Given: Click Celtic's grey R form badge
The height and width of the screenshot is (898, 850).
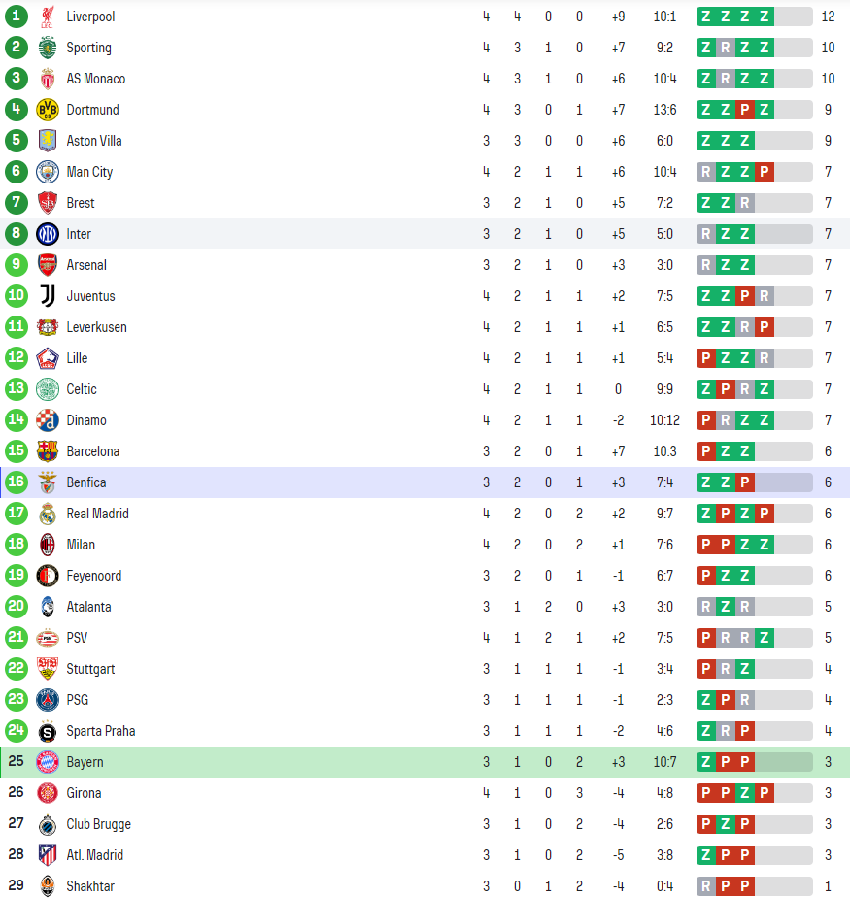Looking at the screenshot, I should [x=745, y=389].
